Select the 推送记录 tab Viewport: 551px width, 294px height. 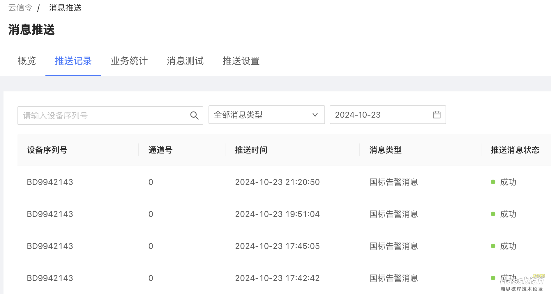click(x=73, y=61)
